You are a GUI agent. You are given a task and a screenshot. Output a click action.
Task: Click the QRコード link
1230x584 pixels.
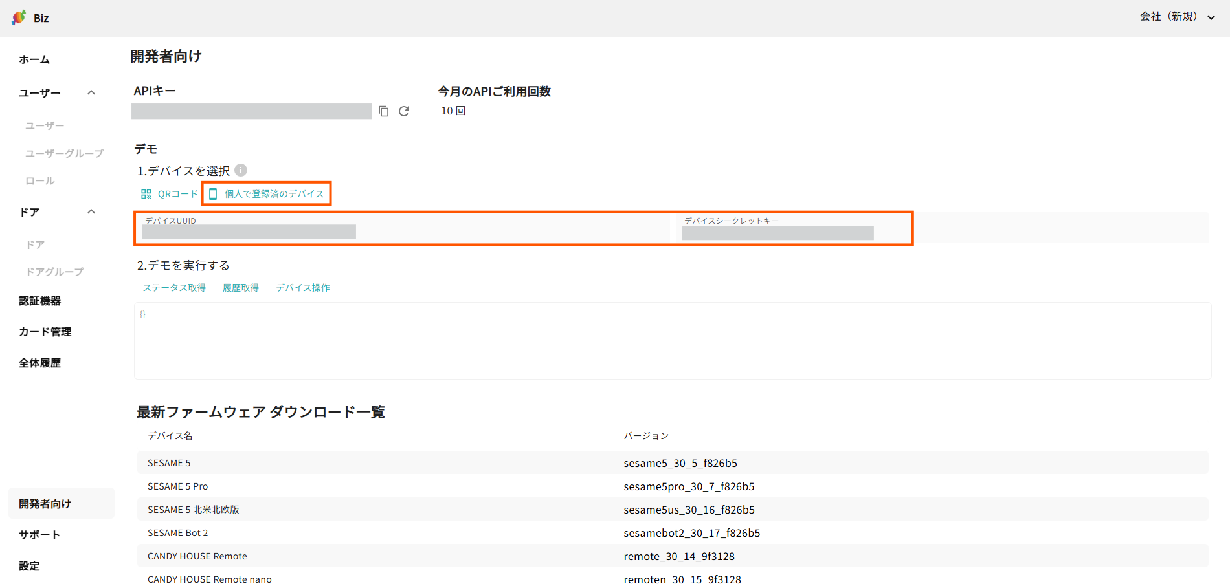coord(177,194)
